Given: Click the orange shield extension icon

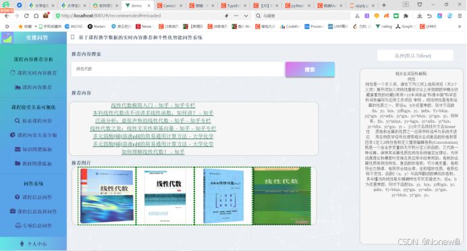Looking at the screenshot, I should click(x=377, y=16).
